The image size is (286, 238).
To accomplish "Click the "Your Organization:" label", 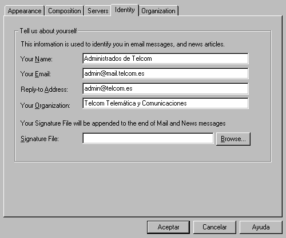I will click(45, 106).
